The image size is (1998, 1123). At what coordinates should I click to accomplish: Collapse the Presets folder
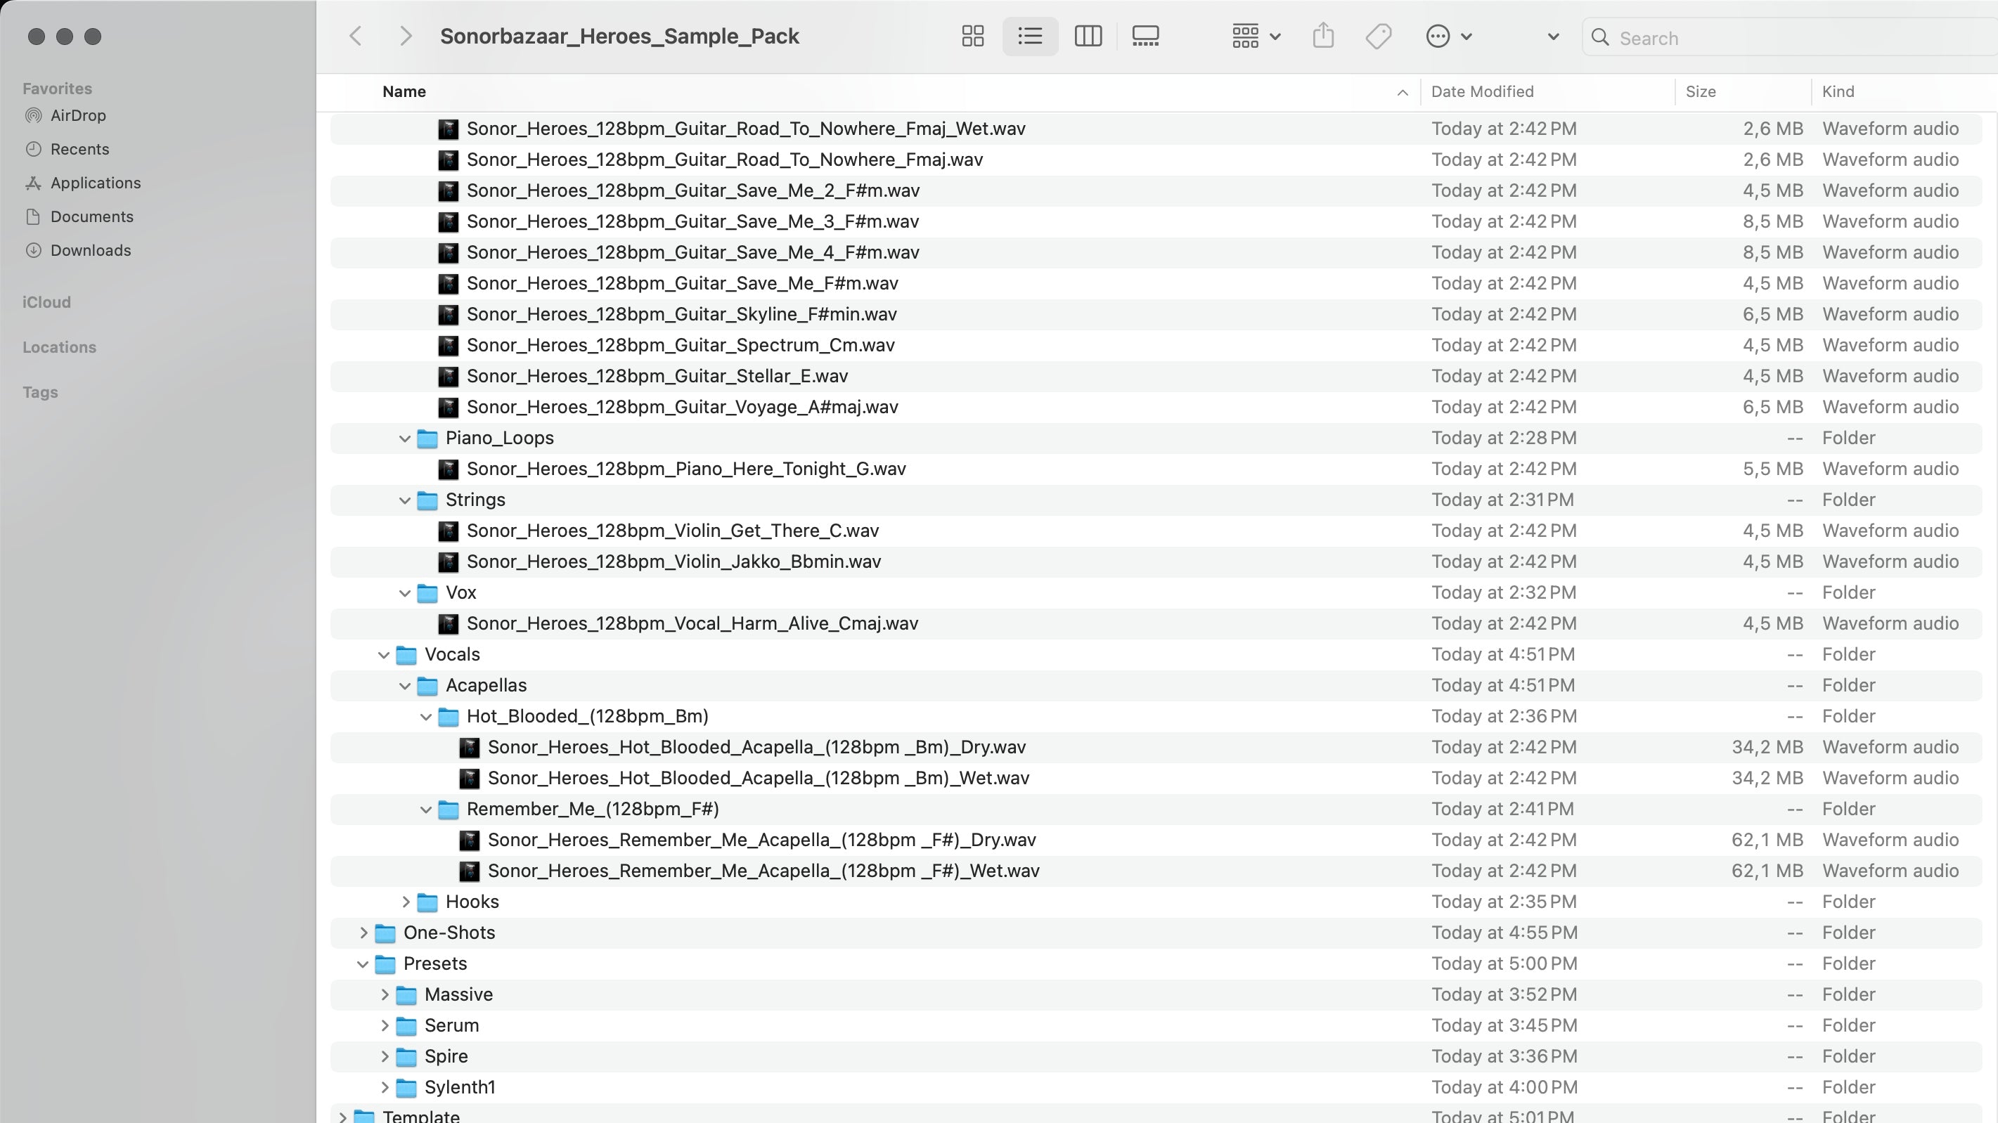pos(363,964)
